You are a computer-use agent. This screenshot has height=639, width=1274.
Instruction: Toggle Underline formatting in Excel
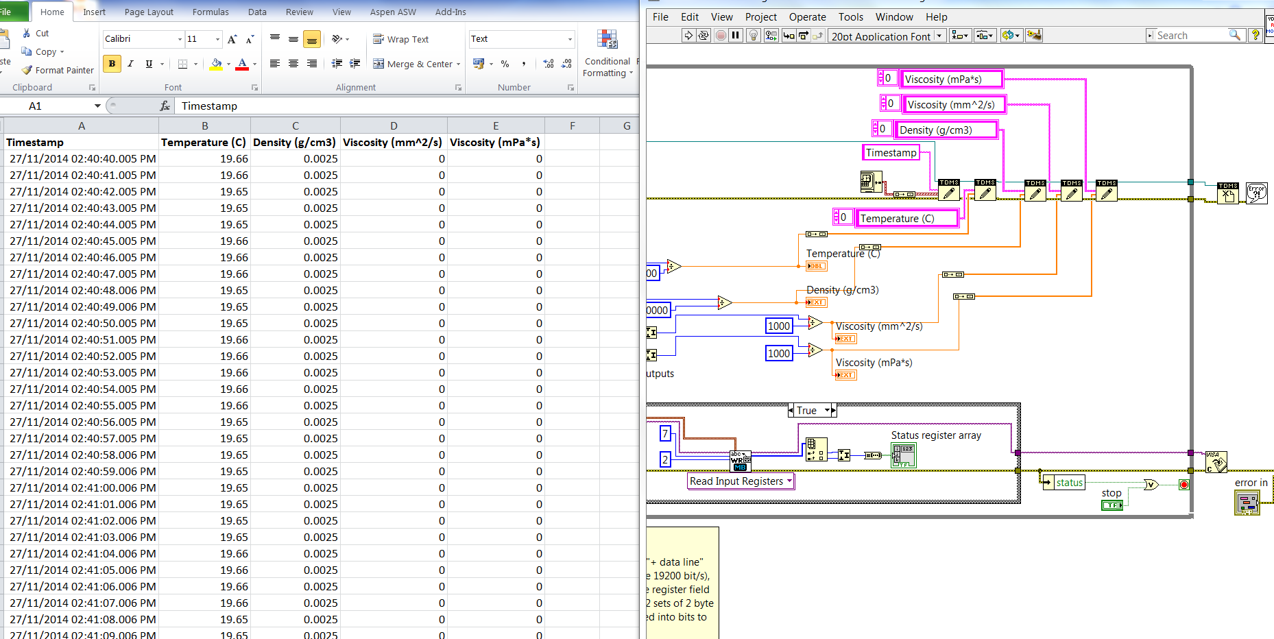149,64
